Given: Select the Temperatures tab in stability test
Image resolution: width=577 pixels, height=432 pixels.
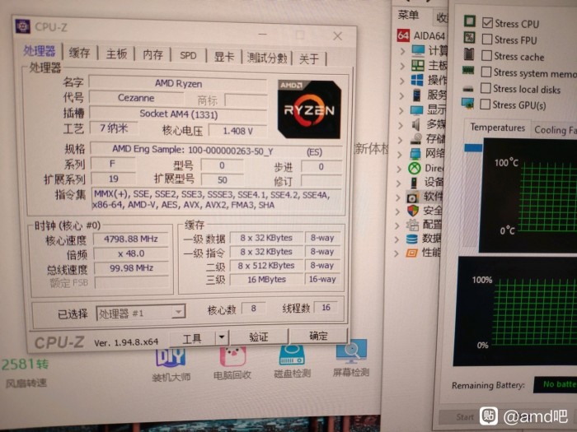Looking at the screenshot, I should click(497, 128).
